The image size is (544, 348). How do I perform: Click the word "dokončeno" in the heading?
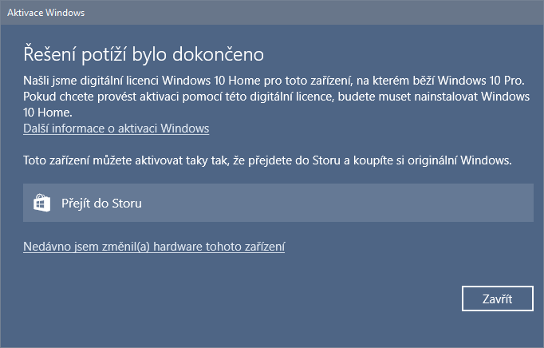click(224, 54)
